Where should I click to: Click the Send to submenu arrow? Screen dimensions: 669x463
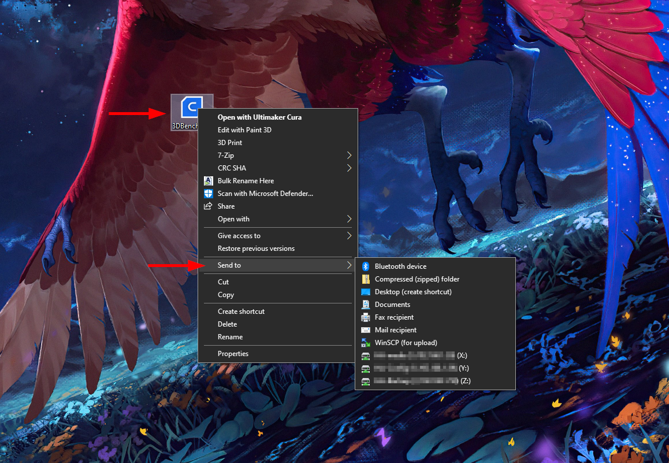(349, 265)
